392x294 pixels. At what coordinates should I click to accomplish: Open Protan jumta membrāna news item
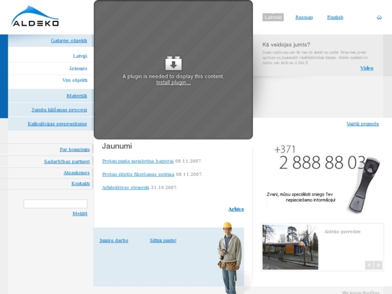pos(138,161)
